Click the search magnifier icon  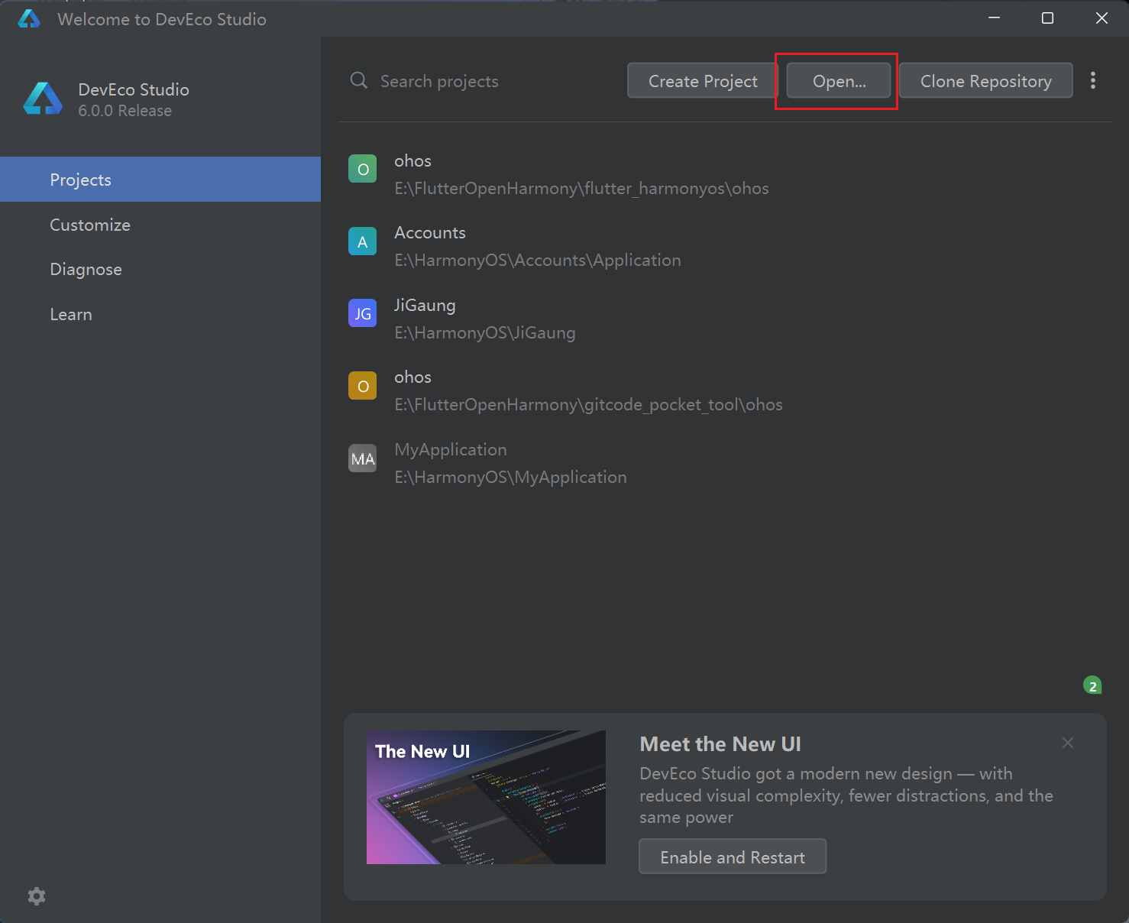coord(359,80)
